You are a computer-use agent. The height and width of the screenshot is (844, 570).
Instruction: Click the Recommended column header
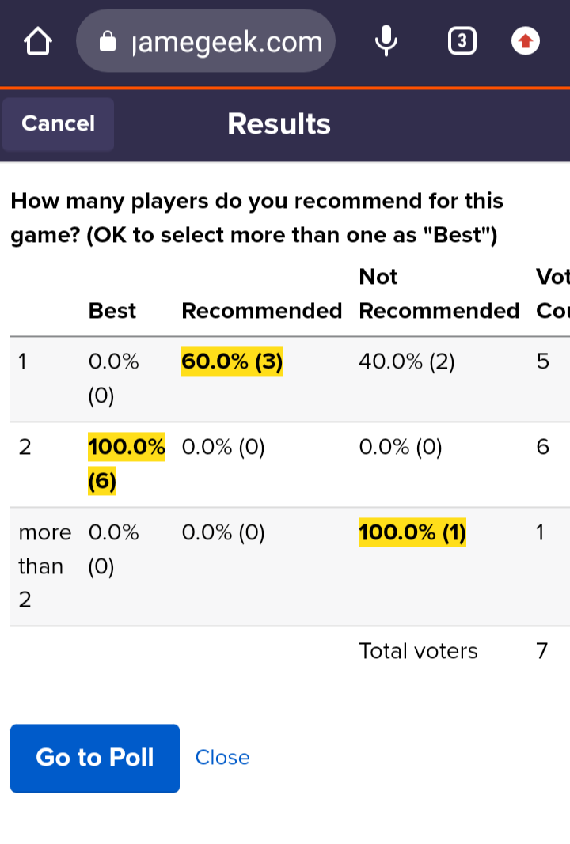pos(262,311)
